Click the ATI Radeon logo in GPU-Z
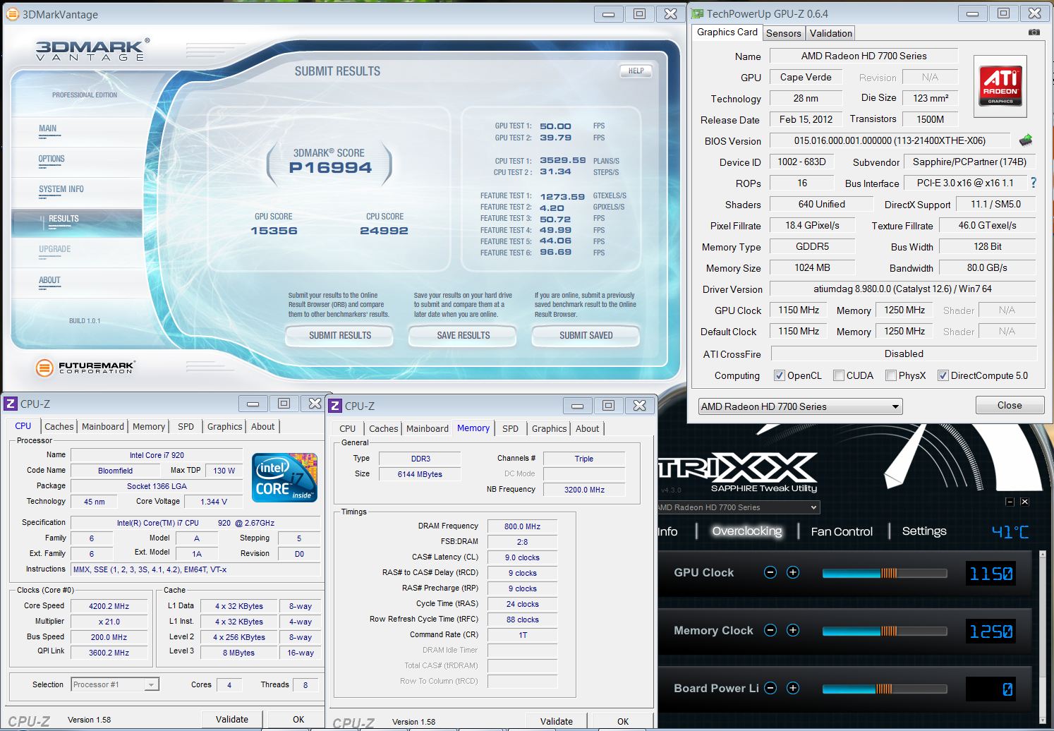Image resolution: width=1054 pixels, height=731 pixels. coord(1000,86)
